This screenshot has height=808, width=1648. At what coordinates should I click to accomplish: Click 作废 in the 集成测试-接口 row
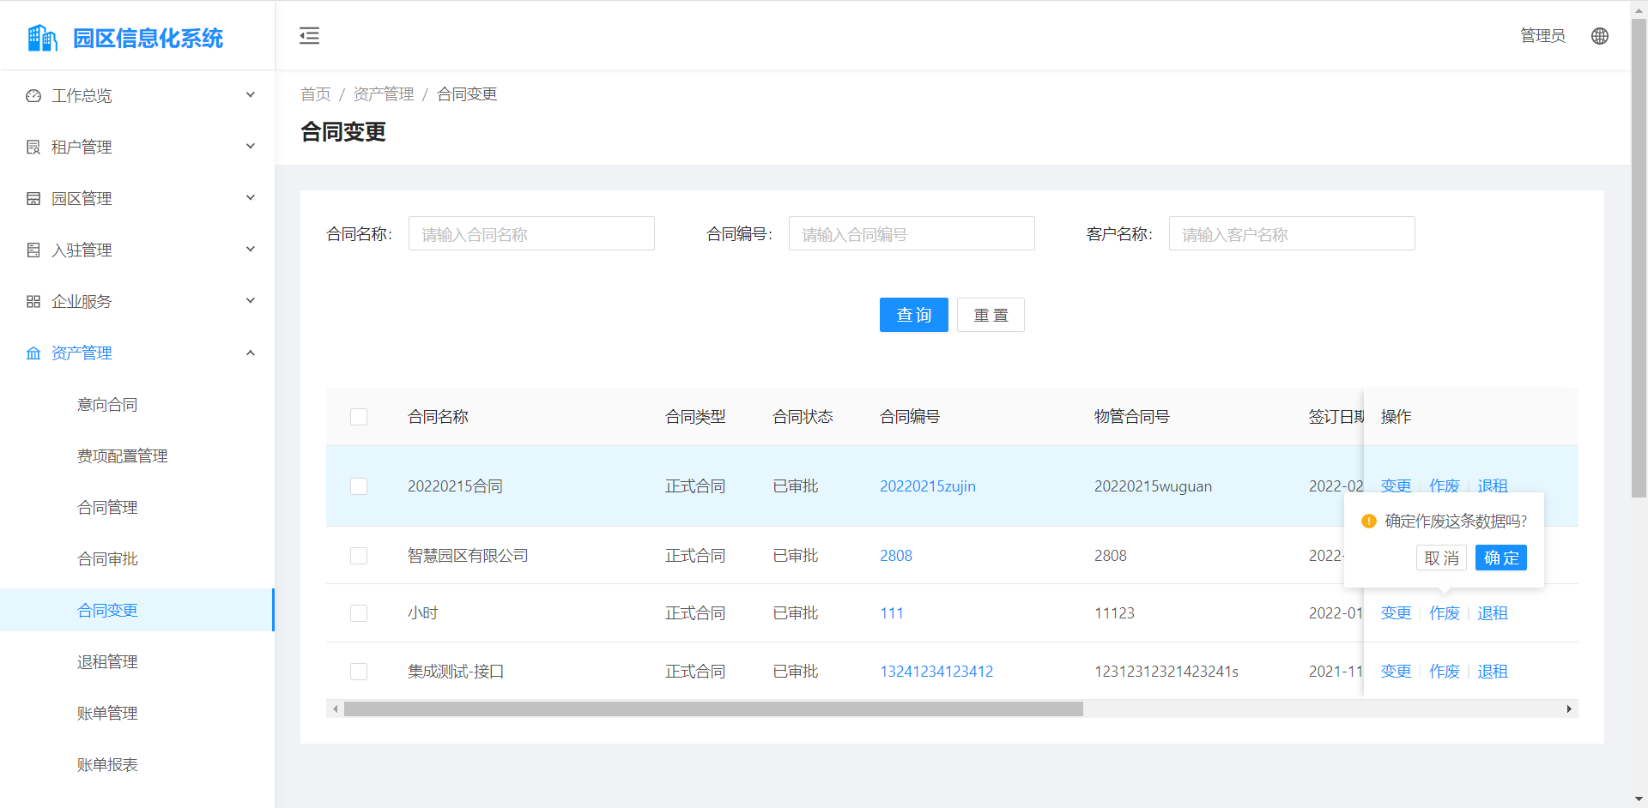[x=1445, y=672]
